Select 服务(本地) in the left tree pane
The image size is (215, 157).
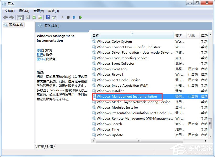coord(16,25)
